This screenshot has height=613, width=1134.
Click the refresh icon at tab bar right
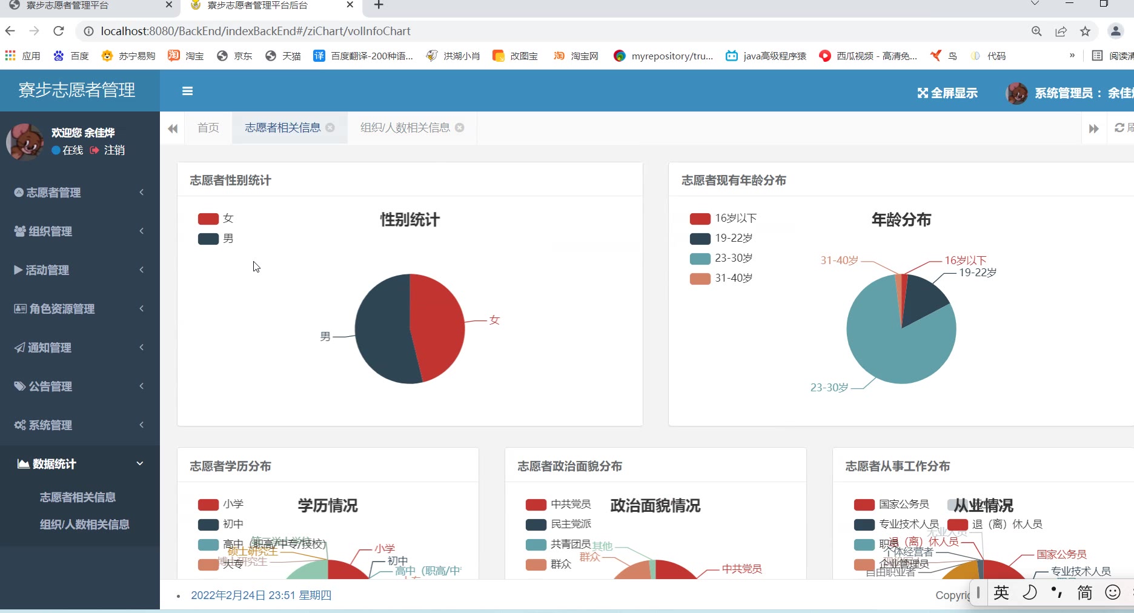(x=1119, y=128)
